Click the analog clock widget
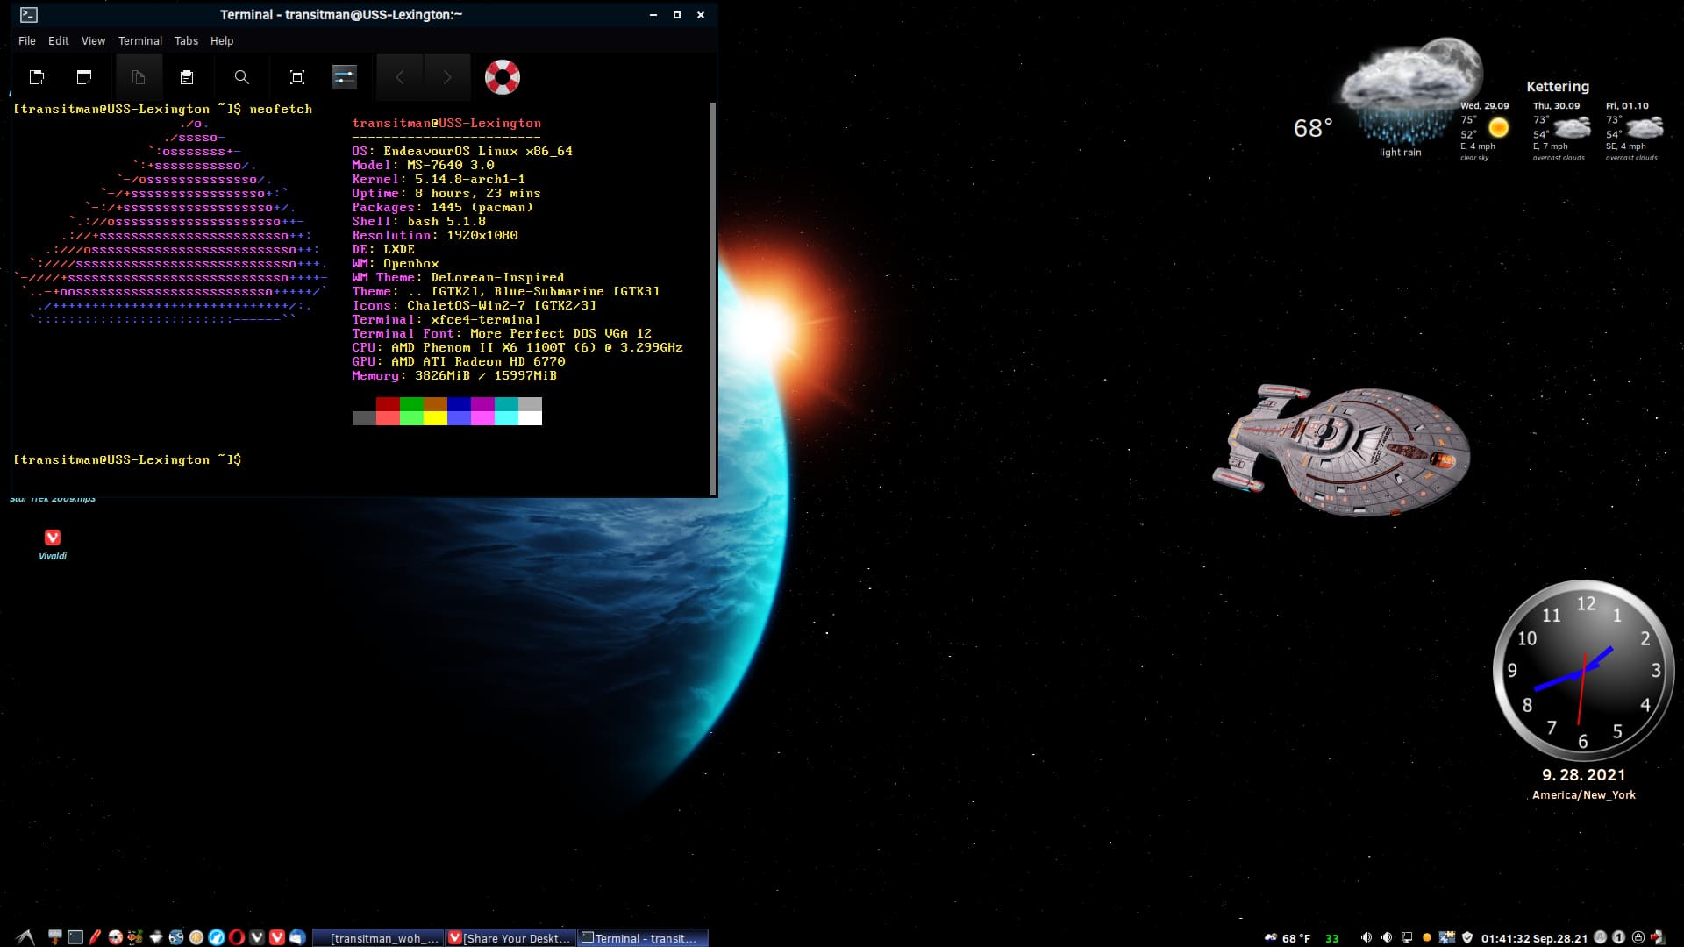 tap(1583, 671)
